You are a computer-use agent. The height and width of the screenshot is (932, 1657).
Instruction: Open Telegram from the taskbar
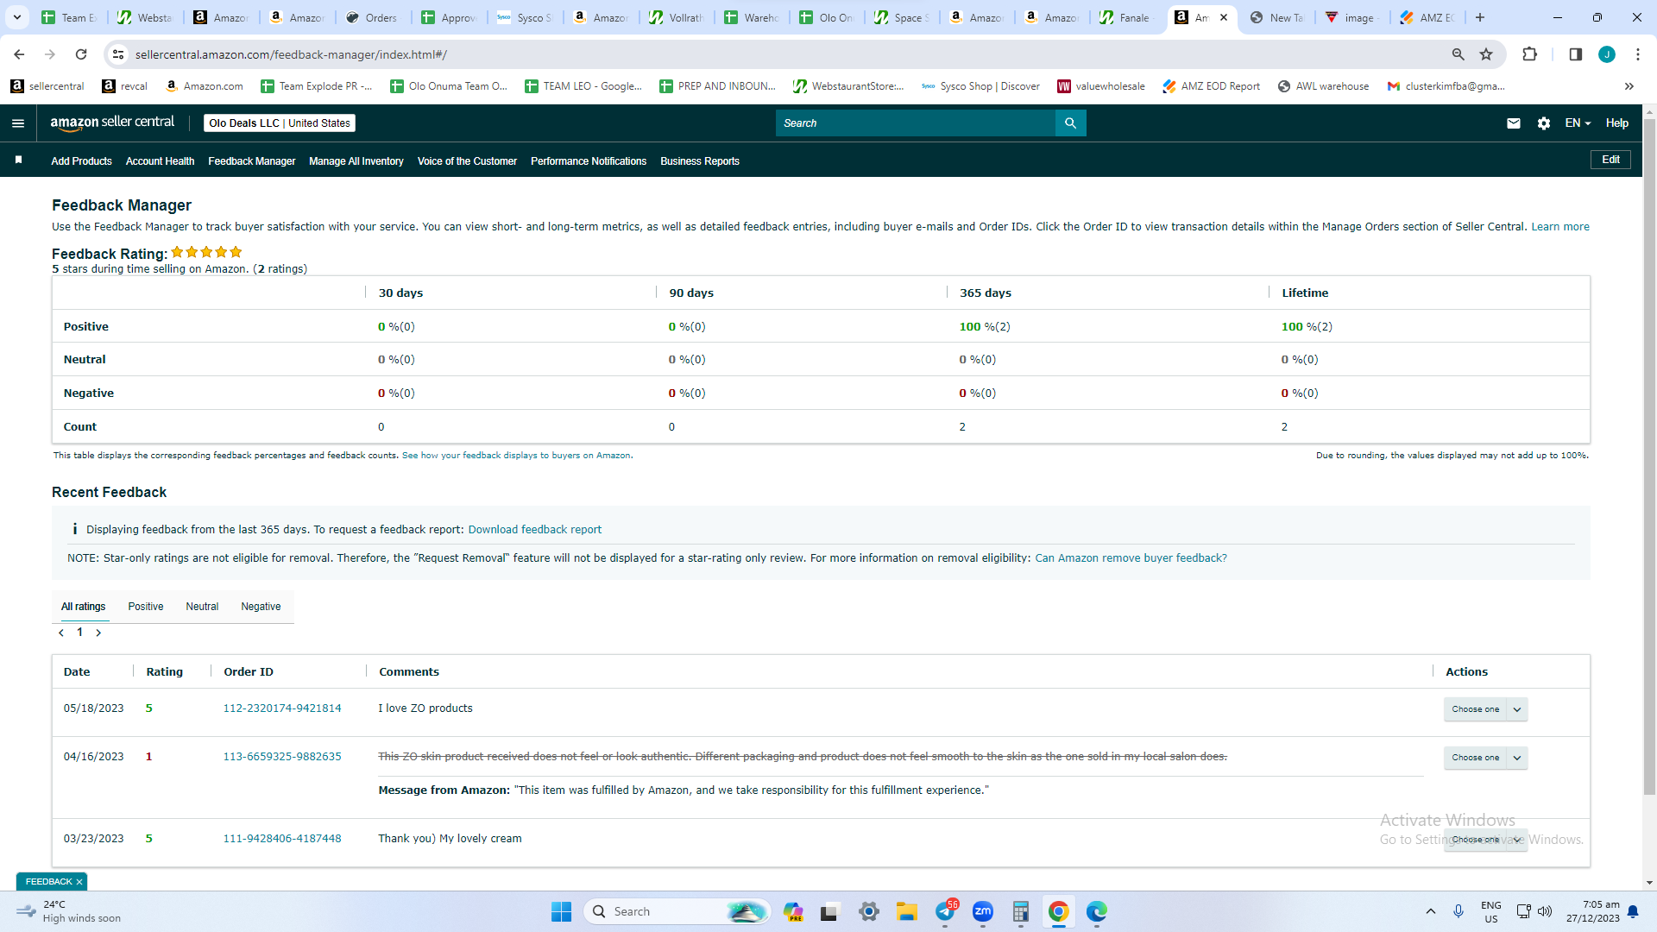point(945,911)
